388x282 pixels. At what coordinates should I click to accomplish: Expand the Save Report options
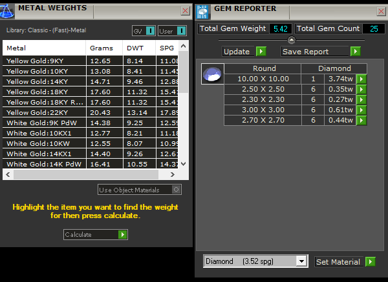[355, 52]
